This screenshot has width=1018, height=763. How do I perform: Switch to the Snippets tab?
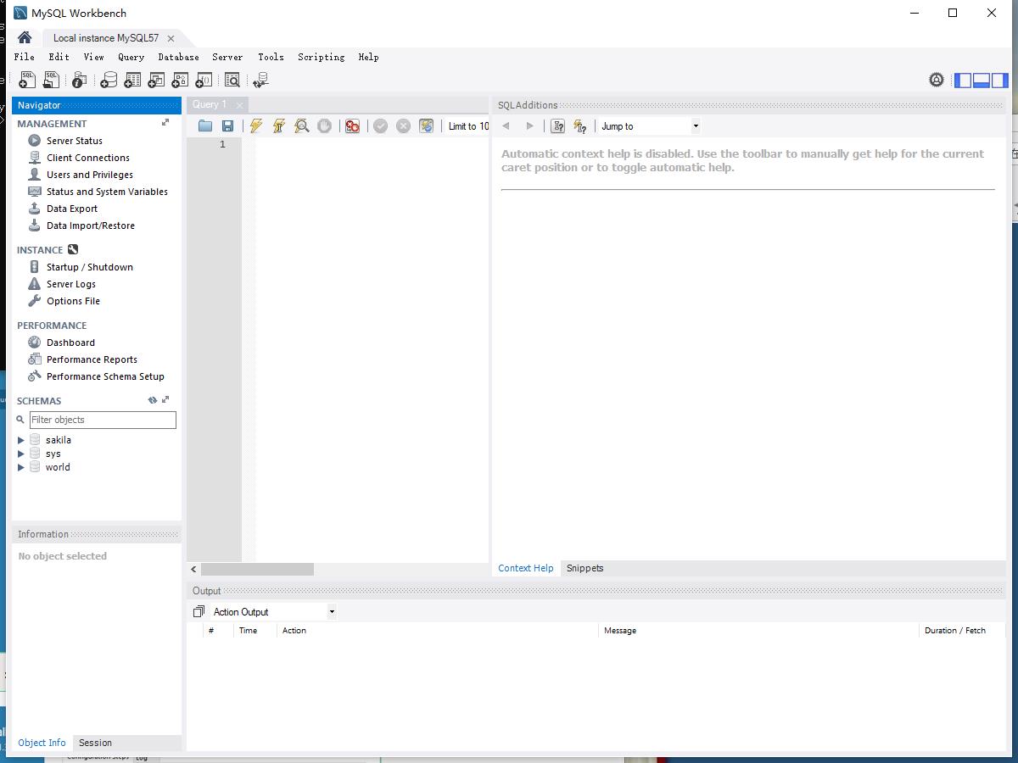point(585,568)
